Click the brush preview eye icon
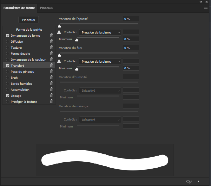The height and width of the screenshot is (186, 211). pyautogui.click(x=189, y=181)
